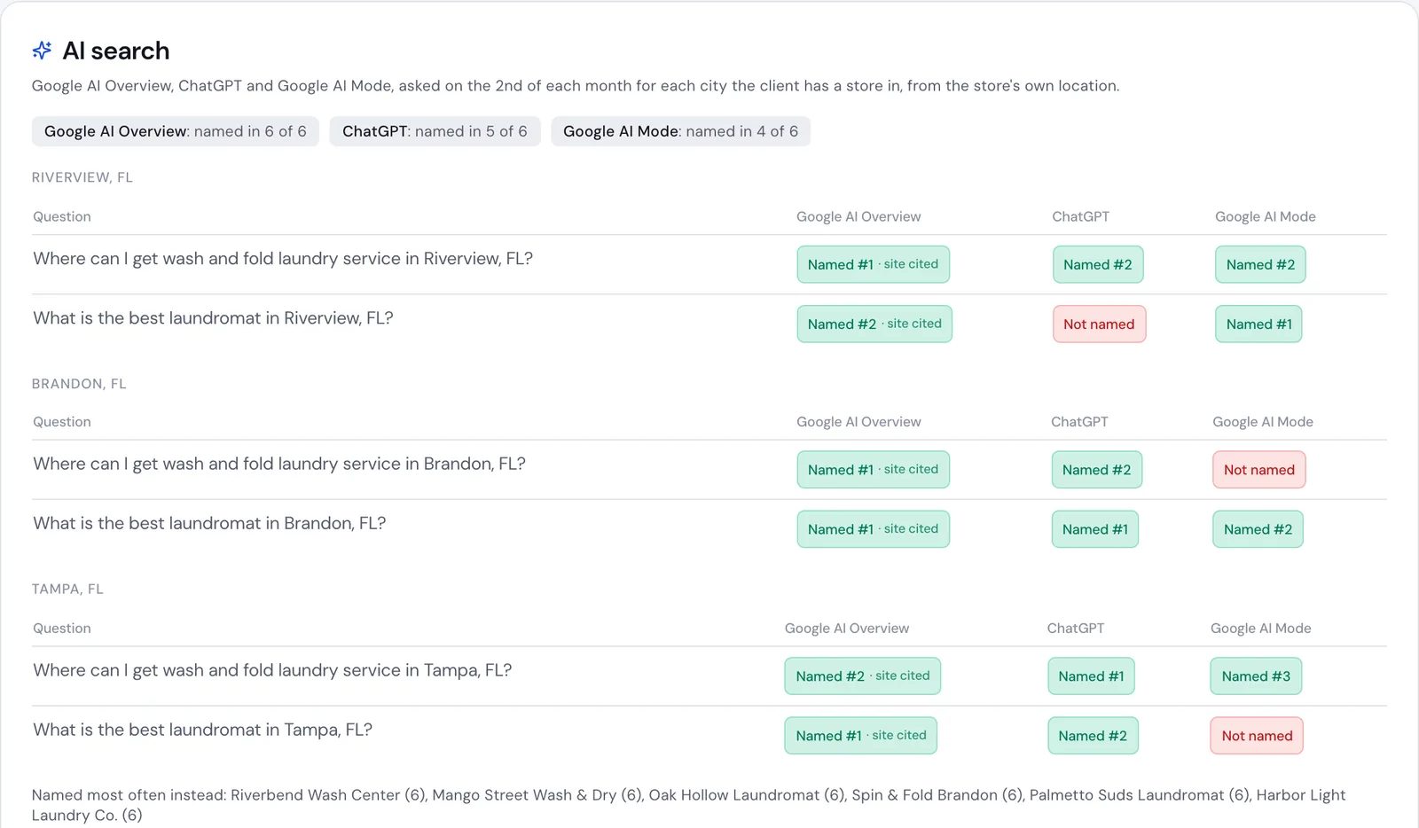
Task: Select the "BRANDON, FL" section label
Action: (79, 384)
